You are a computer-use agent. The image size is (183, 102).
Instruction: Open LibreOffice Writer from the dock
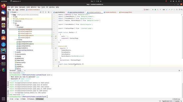(x=3, y=31)
